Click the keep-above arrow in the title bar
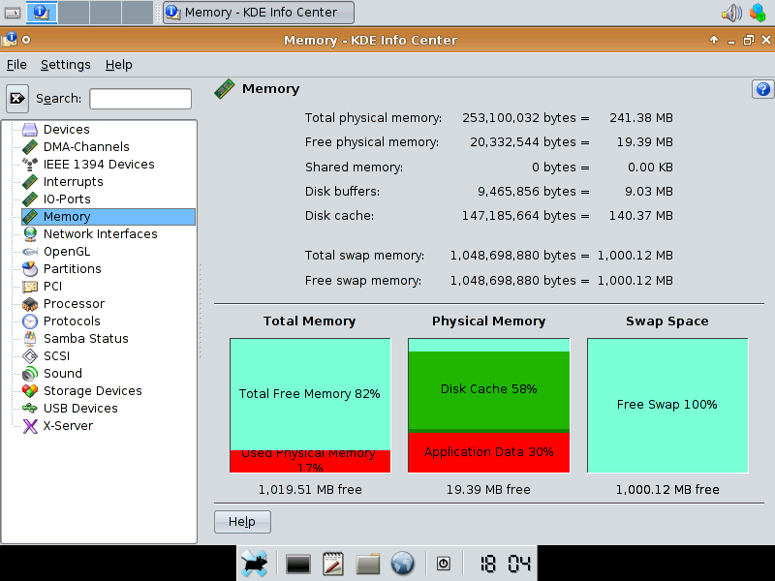This screenshot has width=775, height=581. [714, 40]
